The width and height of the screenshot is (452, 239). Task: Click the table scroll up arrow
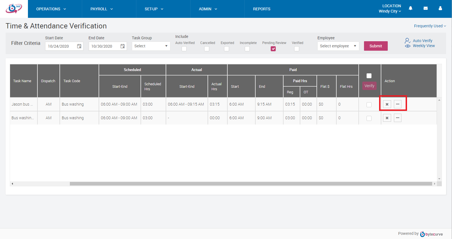(x=439, y=100)
